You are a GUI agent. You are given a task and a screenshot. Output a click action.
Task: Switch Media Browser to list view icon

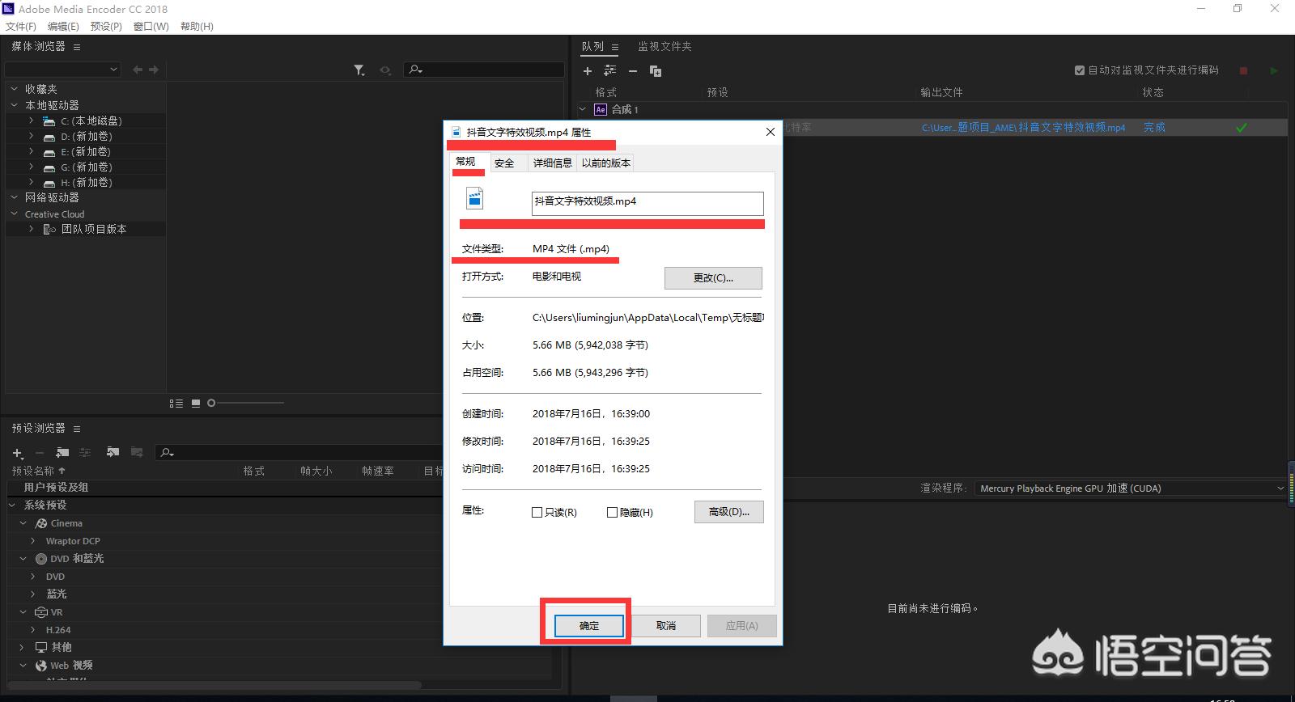176,403
